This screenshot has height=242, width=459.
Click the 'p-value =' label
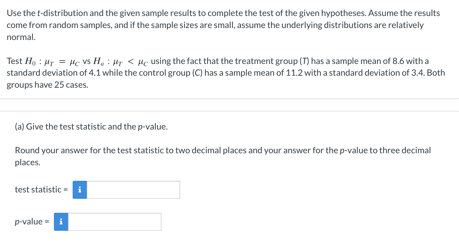coord(31,221)
